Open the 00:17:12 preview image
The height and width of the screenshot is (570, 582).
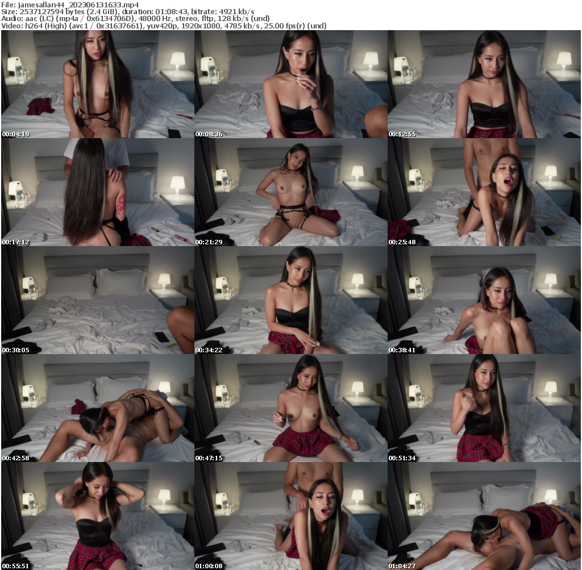coord(97,193)
